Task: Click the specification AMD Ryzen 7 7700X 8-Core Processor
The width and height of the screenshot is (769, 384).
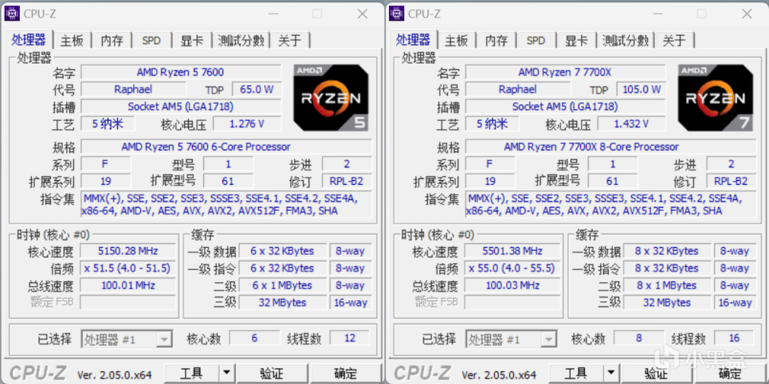Action: click(x=610, y=147)
